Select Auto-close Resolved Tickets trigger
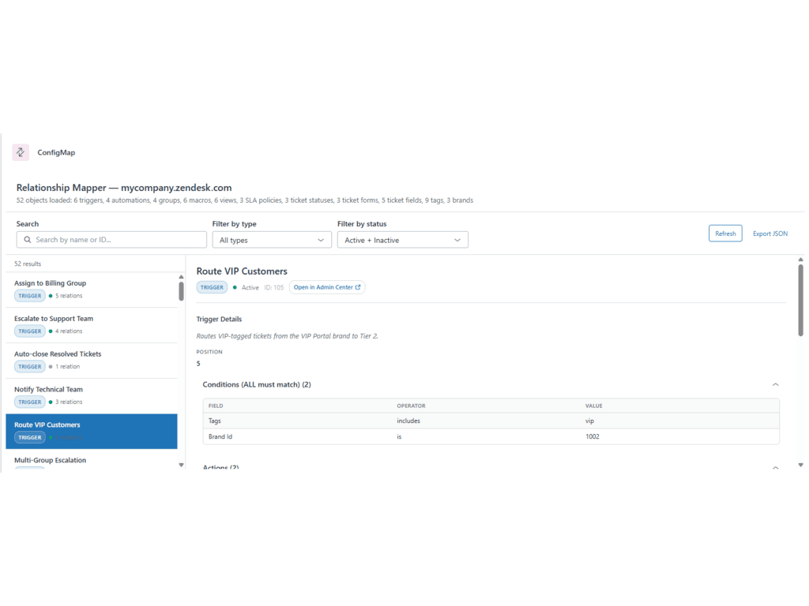The height and width of the screenshot is (606, 809). coord(92,361)
